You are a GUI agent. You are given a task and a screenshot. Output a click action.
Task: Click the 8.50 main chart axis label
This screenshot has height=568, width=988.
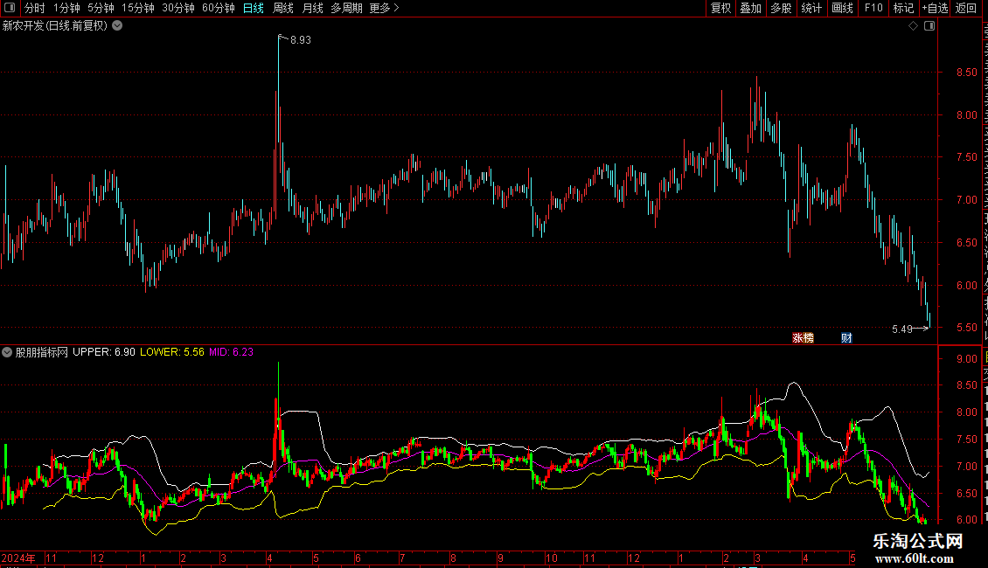coord(966,73)
